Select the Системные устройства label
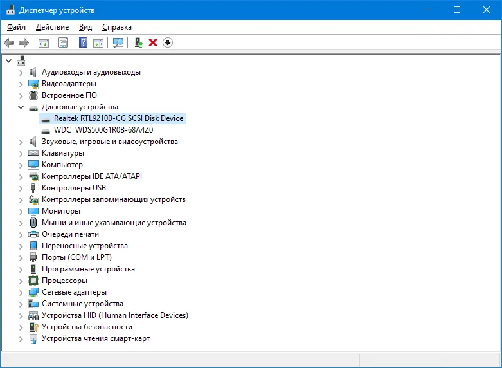 82,304
